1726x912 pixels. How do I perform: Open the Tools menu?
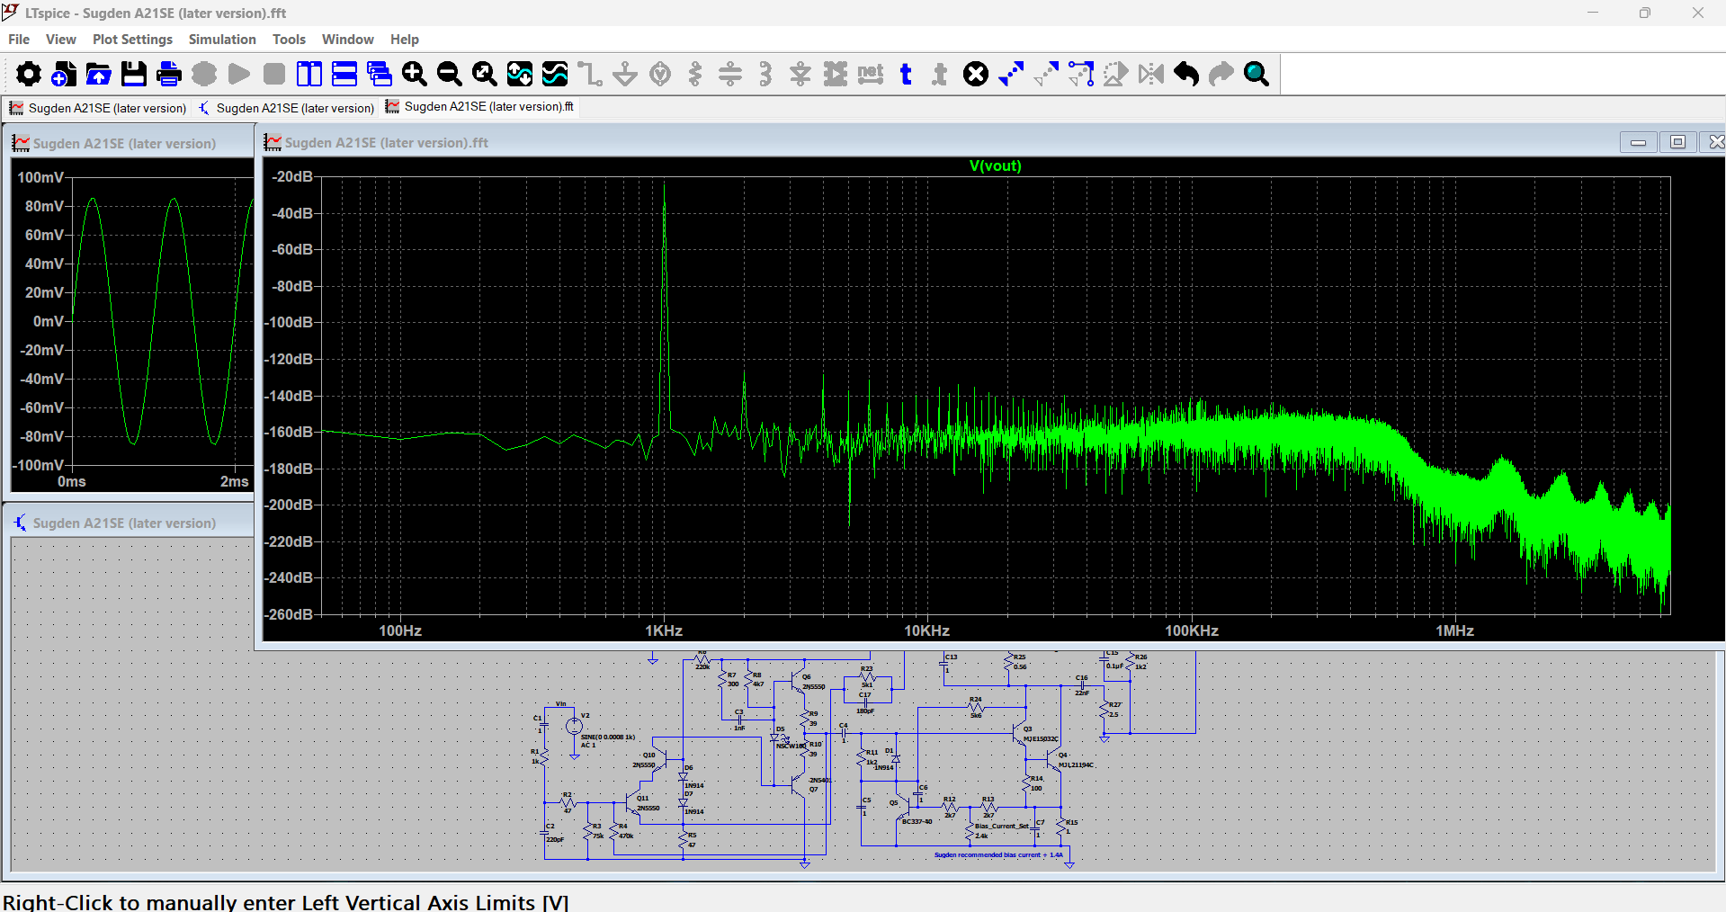tap(289, 40)
